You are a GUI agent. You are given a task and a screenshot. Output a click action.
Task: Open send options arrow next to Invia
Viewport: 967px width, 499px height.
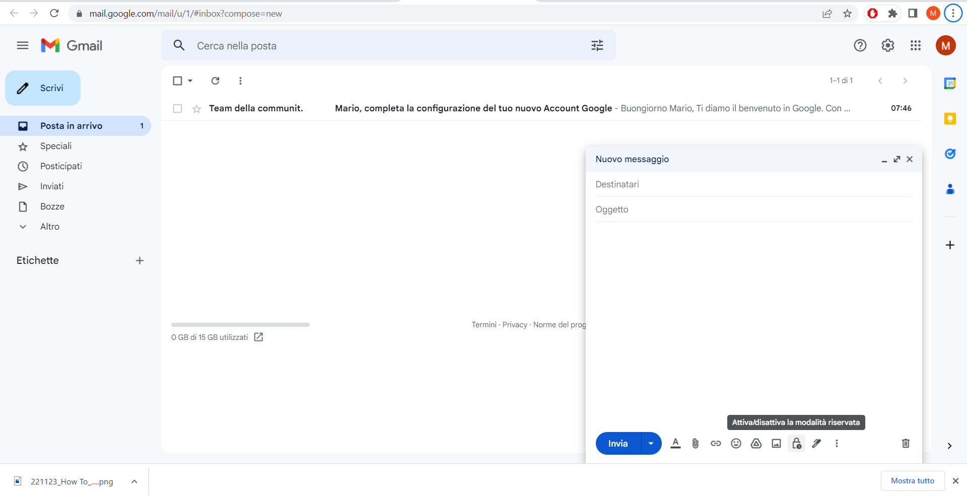pos(651,444)
